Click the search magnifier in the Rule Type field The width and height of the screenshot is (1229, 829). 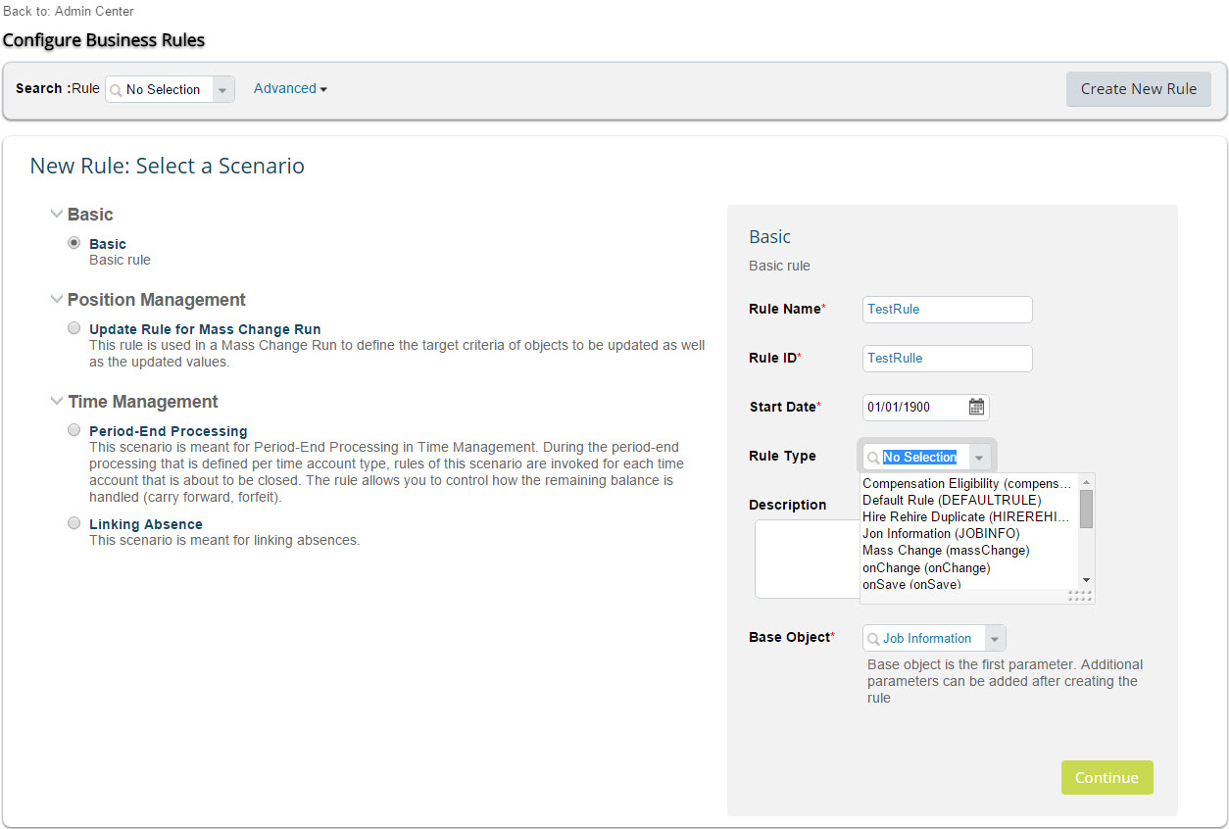click(873, 458)
